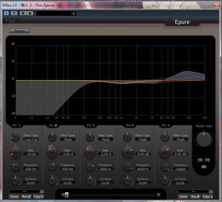
Task: Click F5 Q-Factor knob
Action: [x=165, y=181]
